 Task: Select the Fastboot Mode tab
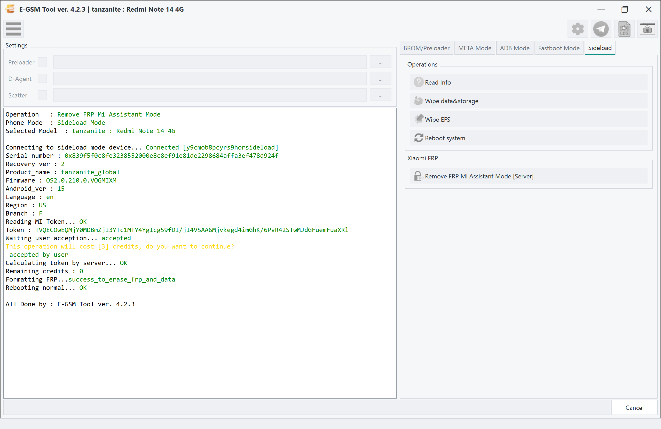pos(559,48)
